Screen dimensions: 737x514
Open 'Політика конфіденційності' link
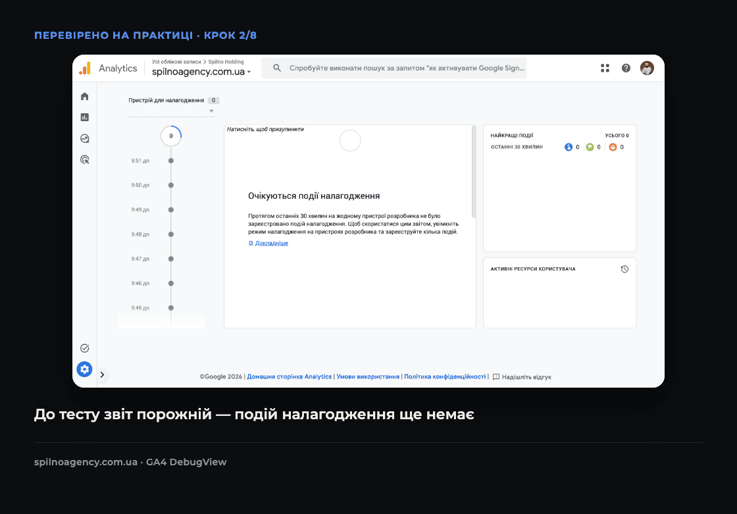point(445,376)
